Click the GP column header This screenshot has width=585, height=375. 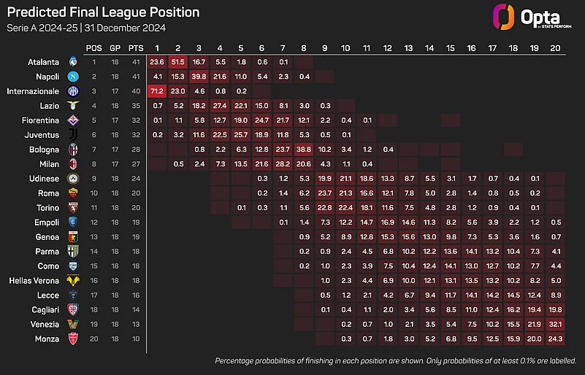[115, 48]
